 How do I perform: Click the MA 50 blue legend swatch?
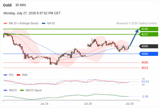coord(44,23)
